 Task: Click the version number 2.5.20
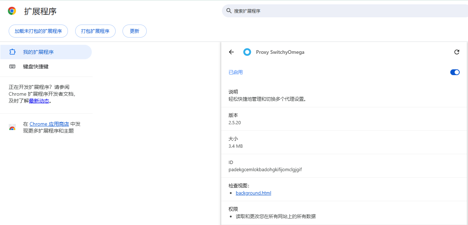235,122
